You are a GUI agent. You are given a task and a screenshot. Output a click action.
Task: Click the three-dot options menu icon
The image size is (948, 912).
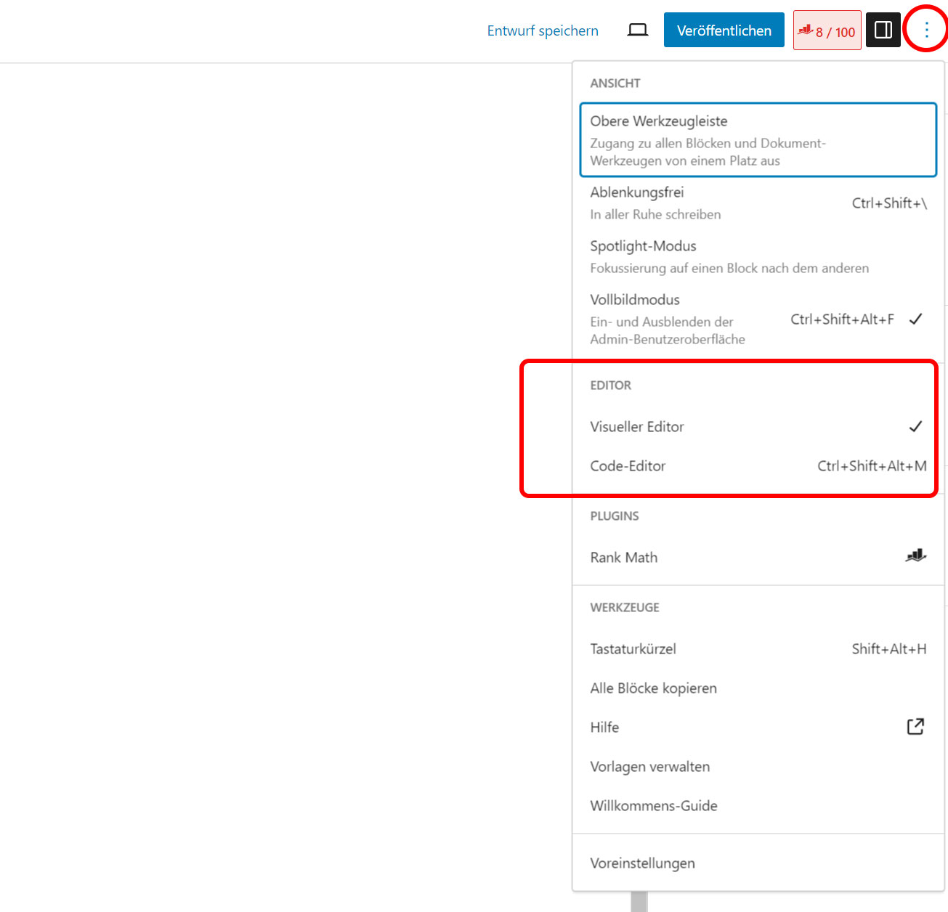point(926,30)
